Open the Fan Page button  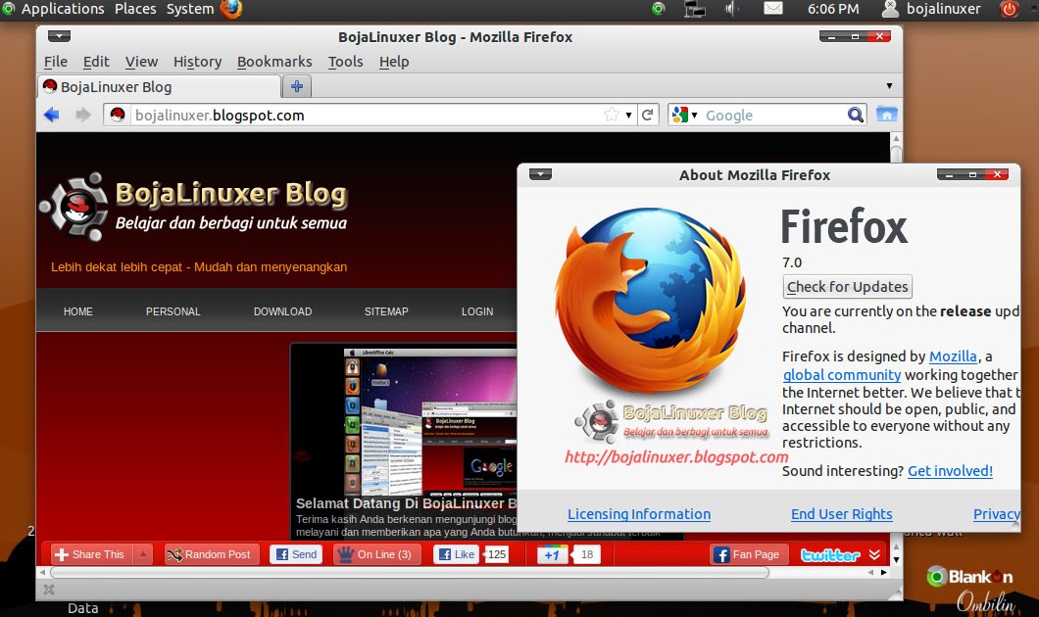click(x=748, y=554)
